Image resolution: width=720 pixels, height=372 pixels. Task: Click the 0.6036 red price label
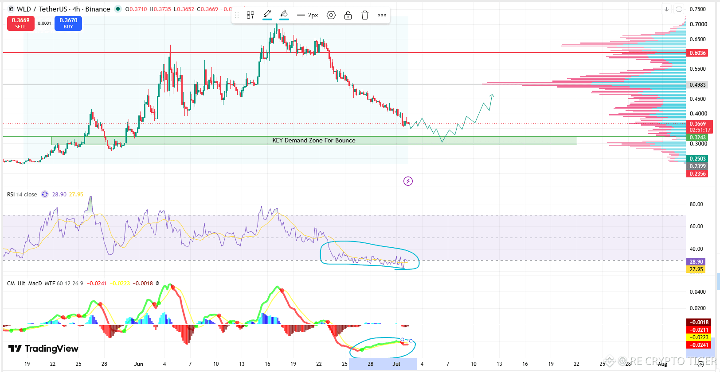pyautogui.click(x=697, y=53)
